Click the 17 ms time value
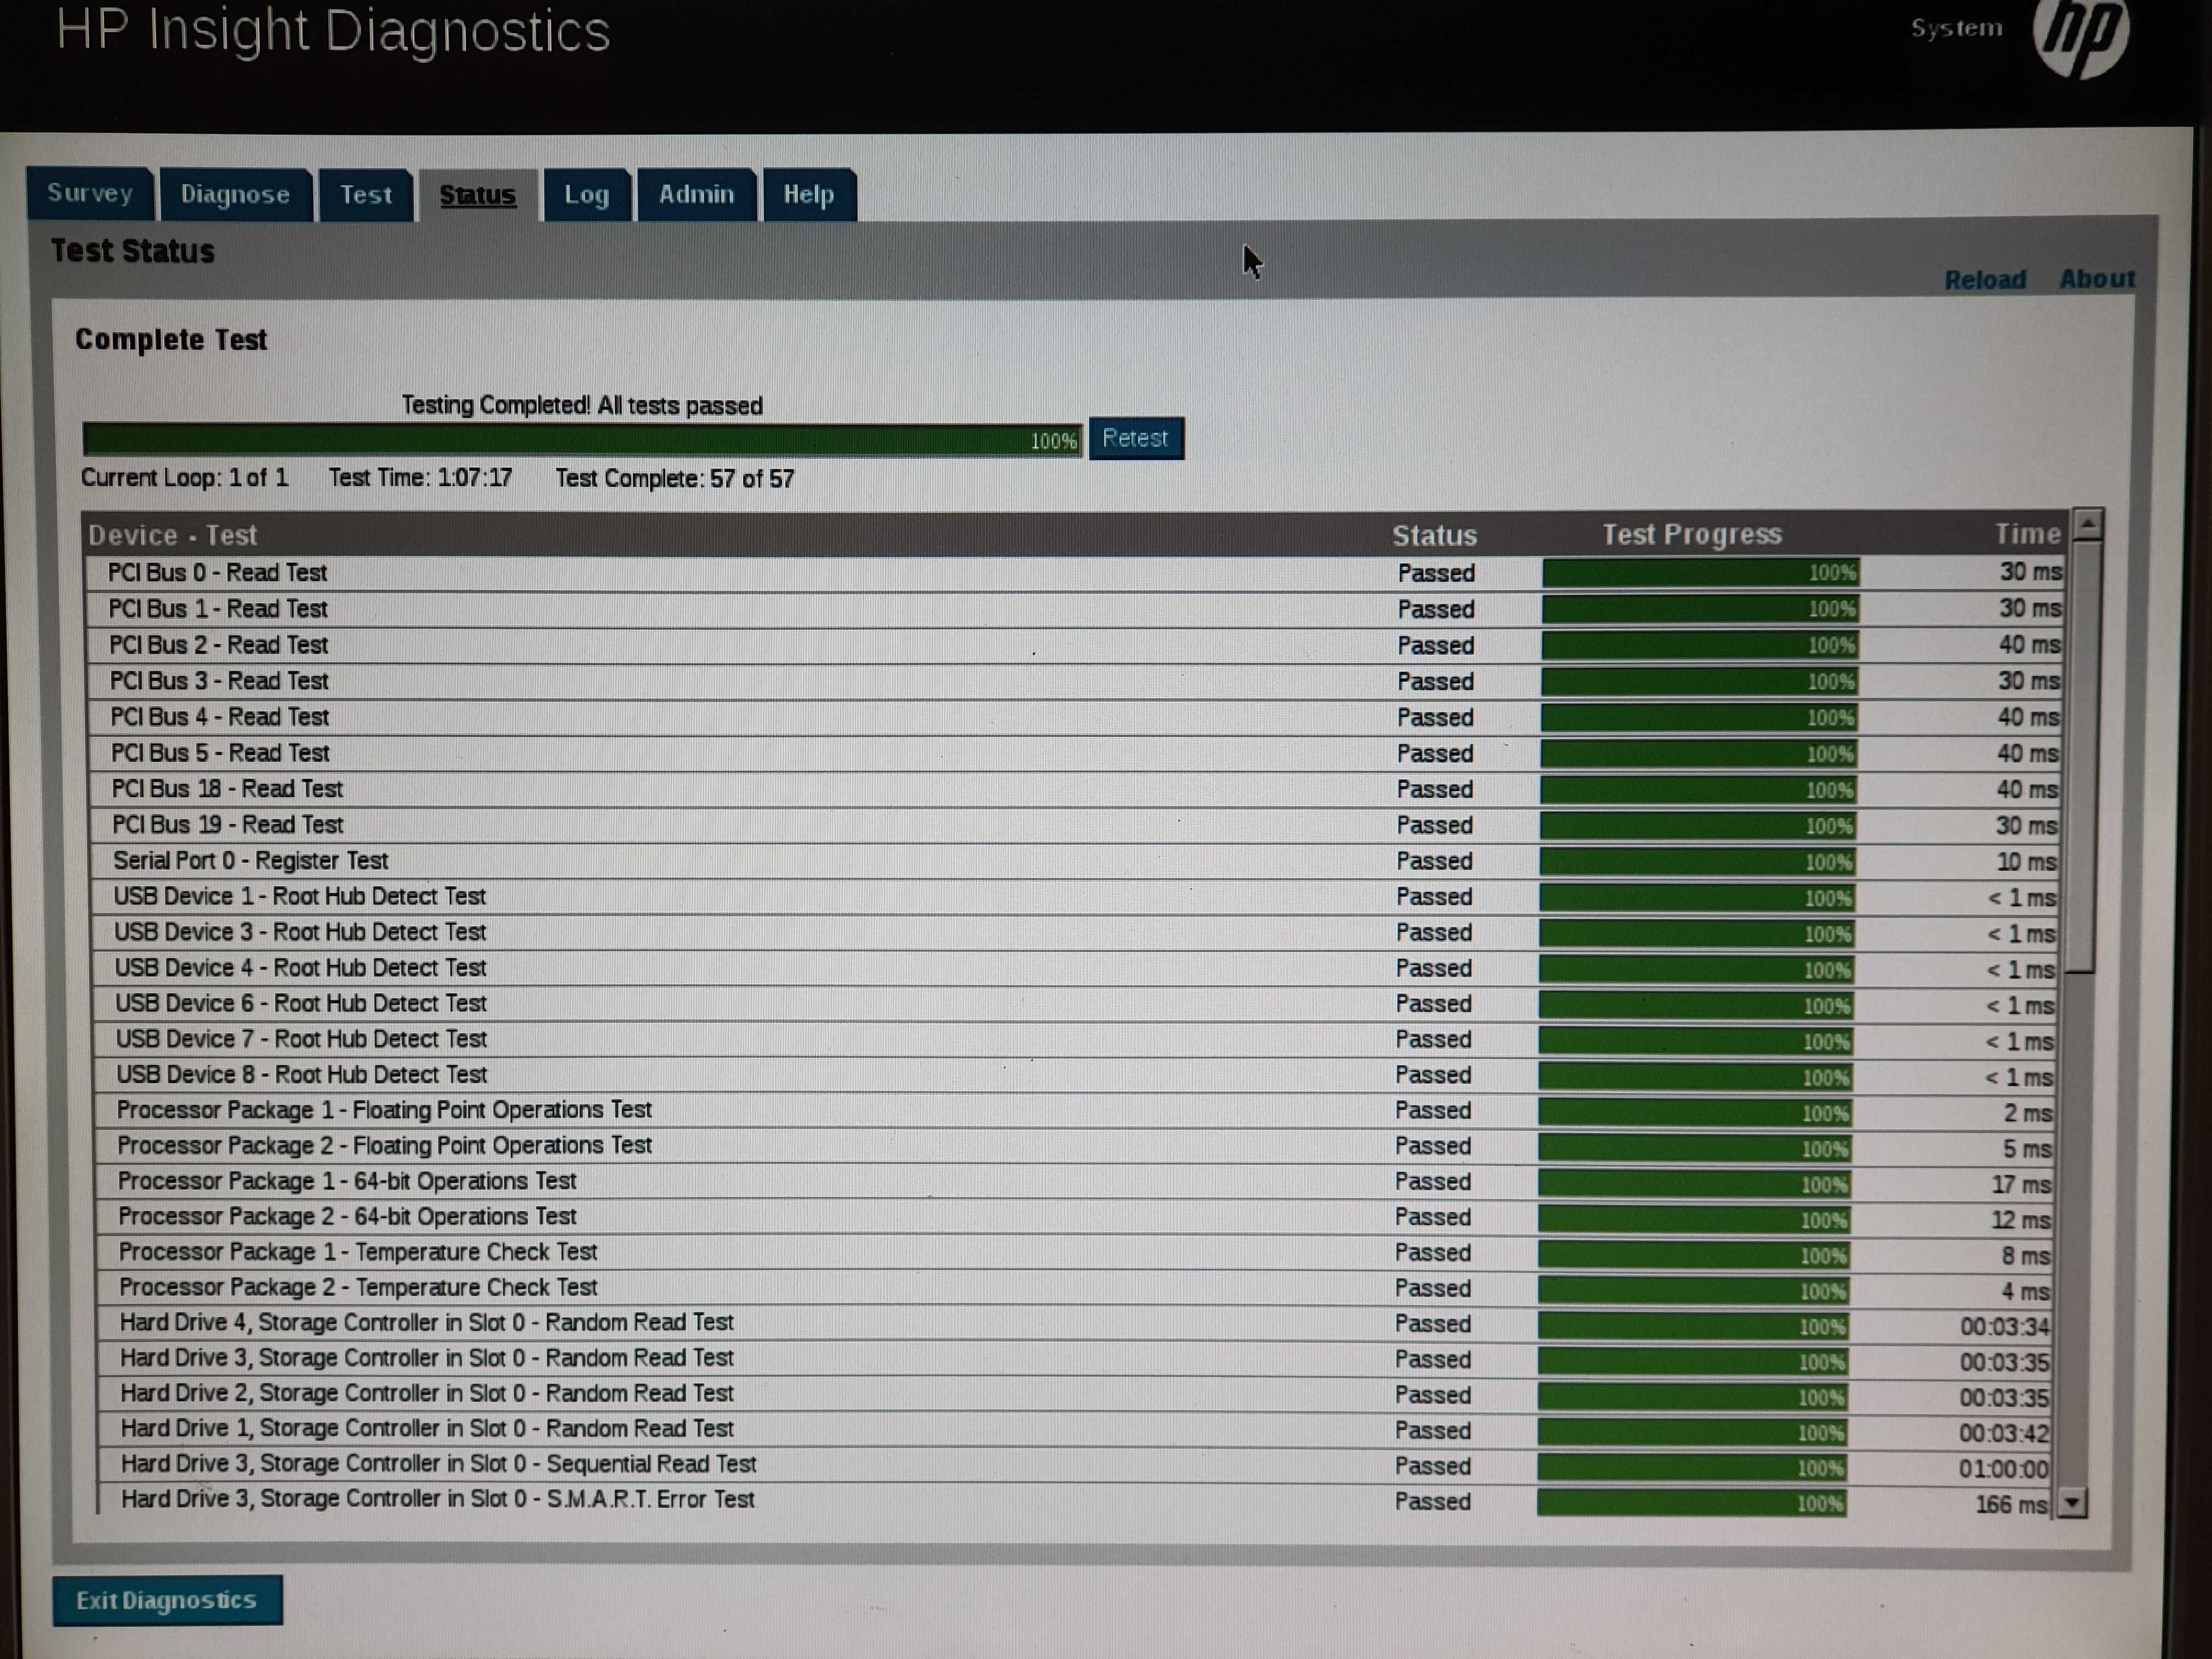The height and width of the screenshot is (1659, 2212). tap(2021, 1185)
